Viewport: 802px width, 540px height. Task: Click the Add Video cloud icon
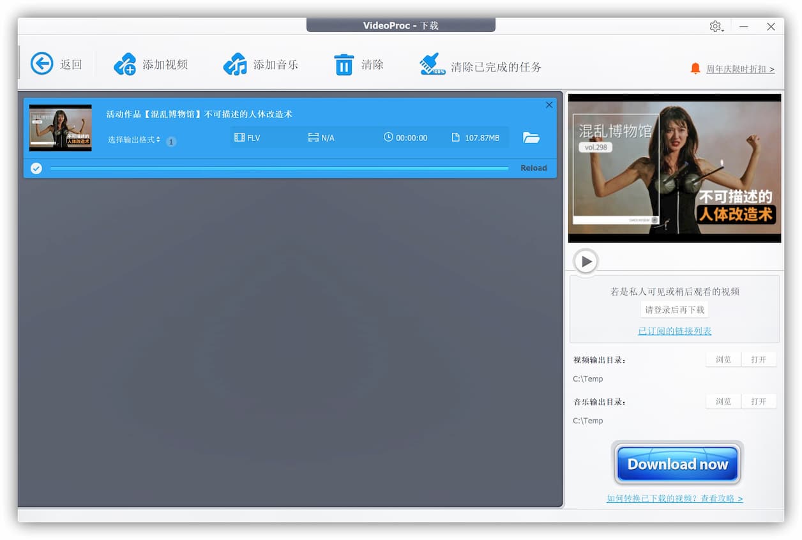coord(125,64)
